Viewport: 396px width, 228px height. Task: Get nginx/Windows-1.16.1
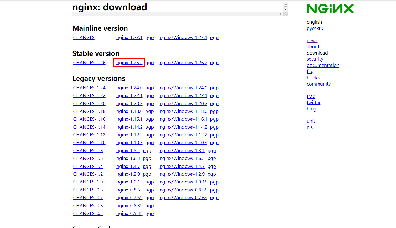tap(183, 119)
